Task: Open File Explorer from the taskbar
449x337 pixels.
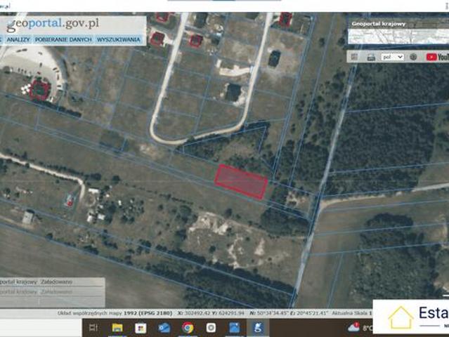Action: click(x=117, y=328)
